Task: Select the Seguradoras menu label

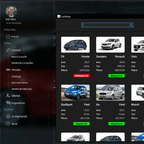Action: [18, 103]
